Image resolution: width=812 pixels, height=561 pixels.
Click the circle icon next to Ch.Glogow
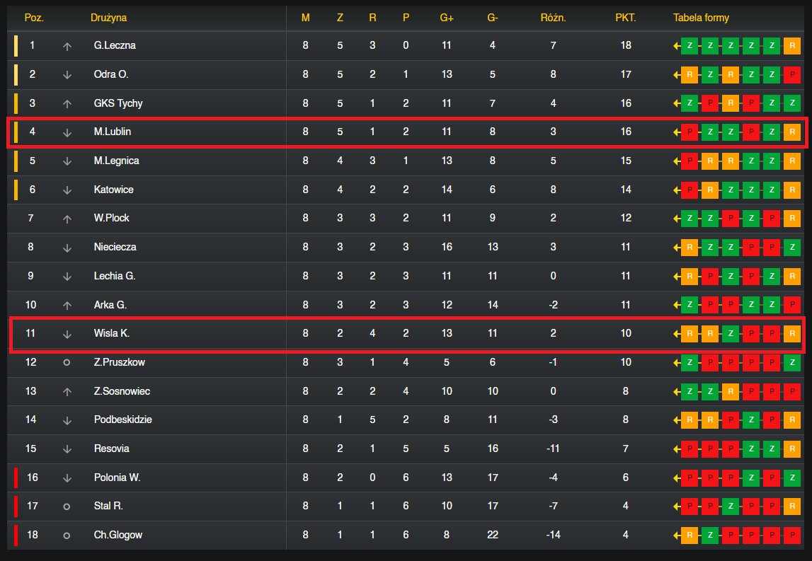coord(67,536)
